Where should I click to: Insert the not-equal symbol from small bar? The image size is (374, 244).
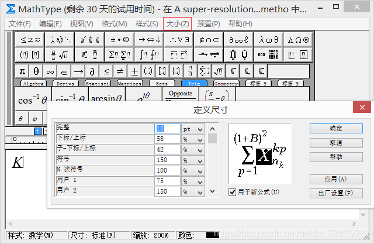(x=120, y=71)
